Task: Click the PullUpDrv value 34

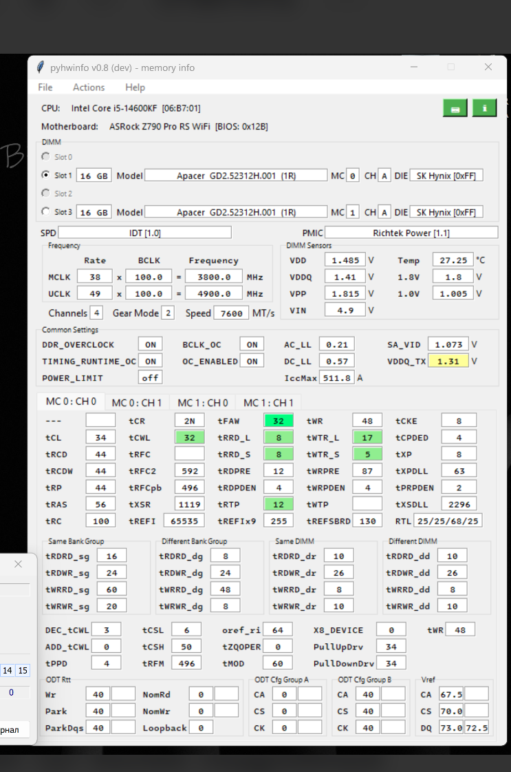Action: click(391, 647)
